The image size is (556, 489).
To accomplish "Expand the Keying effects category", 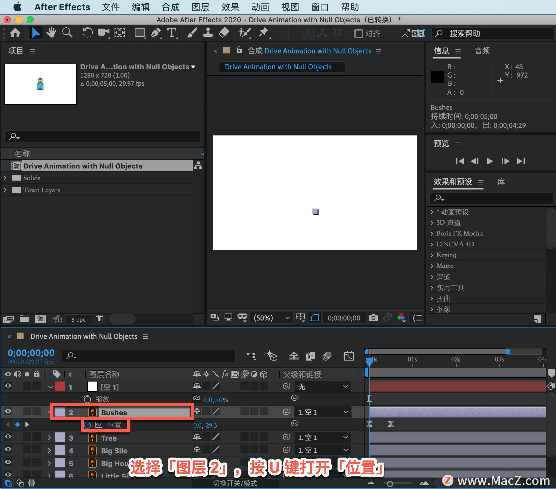I will (x=432, y=255).
